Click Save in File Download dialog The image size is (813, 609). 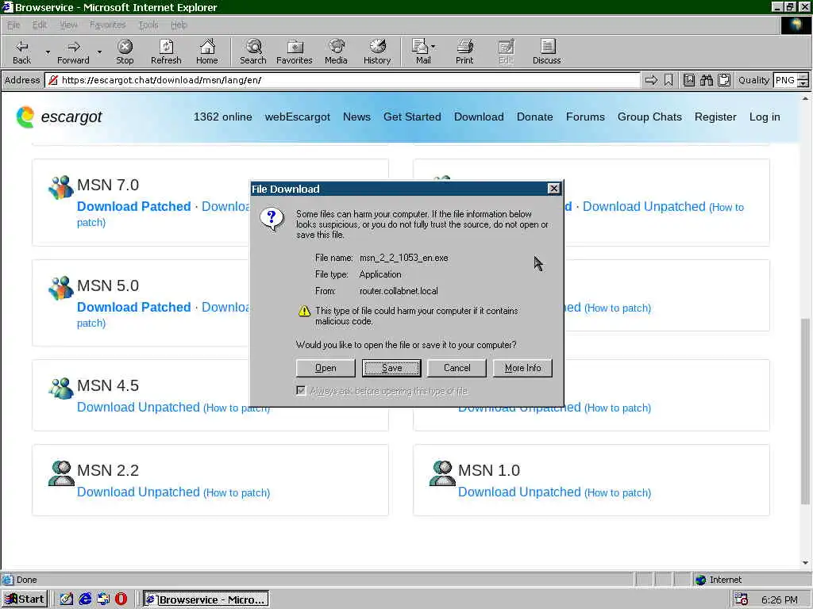click(x=391, y=368)
